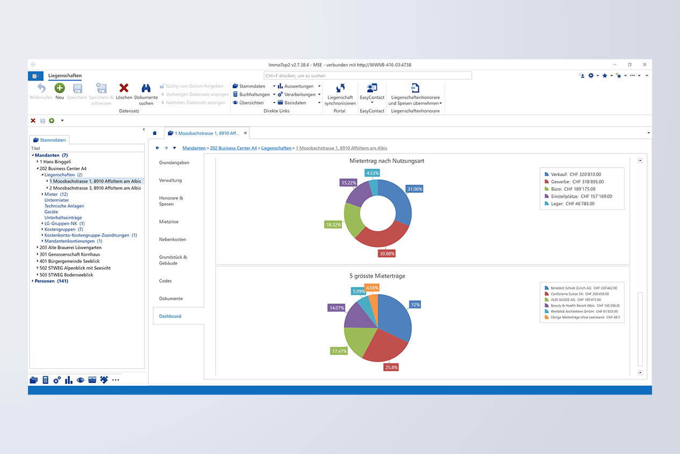This screenshot has width=680, height=454.
Task: Open the bar chart icon at the bottom
Action: (x=68, y=380)
